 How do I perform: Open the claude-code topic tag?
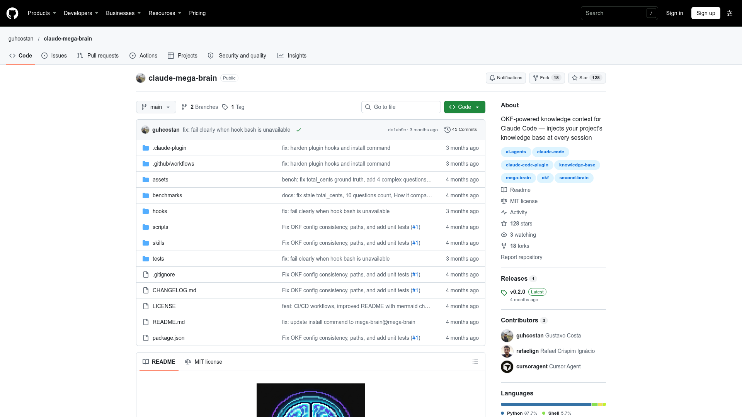tap(550, 152)
